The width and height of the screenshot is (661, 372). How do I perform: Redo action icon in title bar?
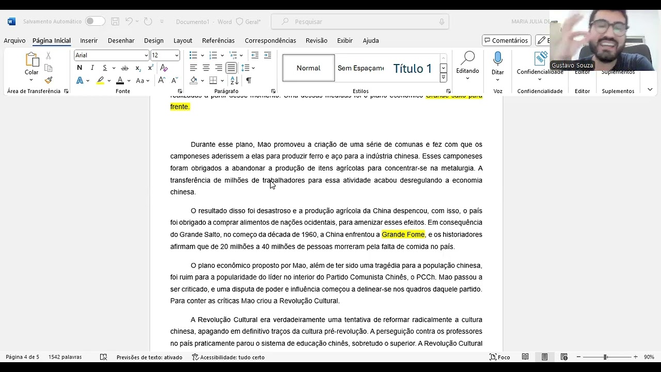[x=148, y=22]
